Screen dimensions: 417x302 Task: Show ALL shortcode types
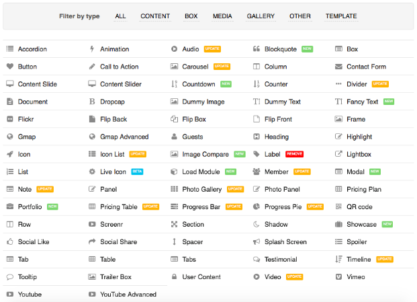point(120,16)
